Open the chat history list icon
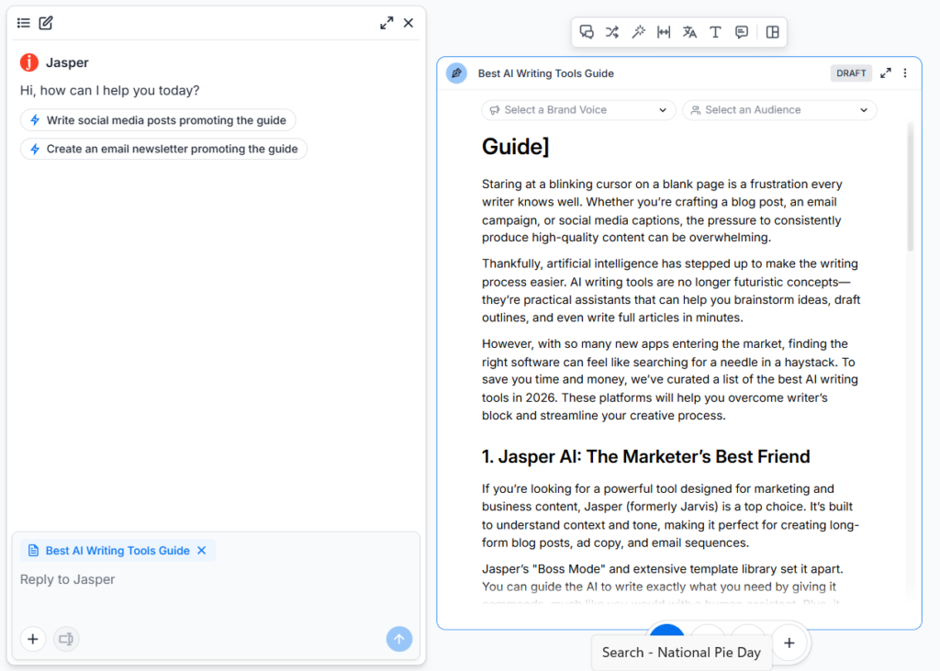Image resolution: width=940 pixels, height=671 pixels. click(23, 22)
